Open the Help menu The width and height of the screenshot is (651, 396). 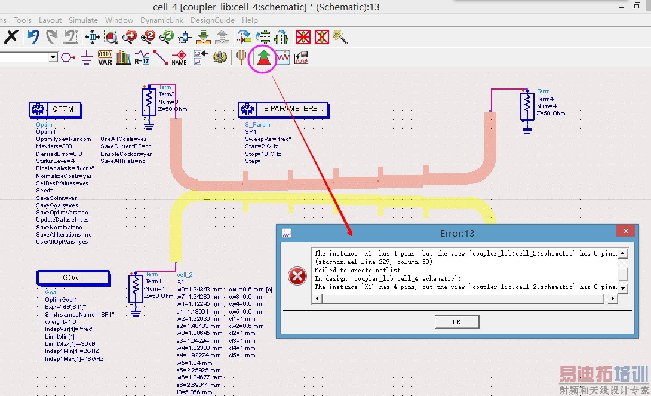[250, 20]
